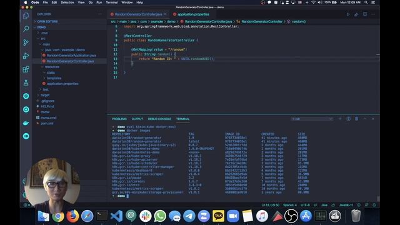The image size is (400, 225).
Task: Open the editor more actions menu
Action: tap(373, 14)
